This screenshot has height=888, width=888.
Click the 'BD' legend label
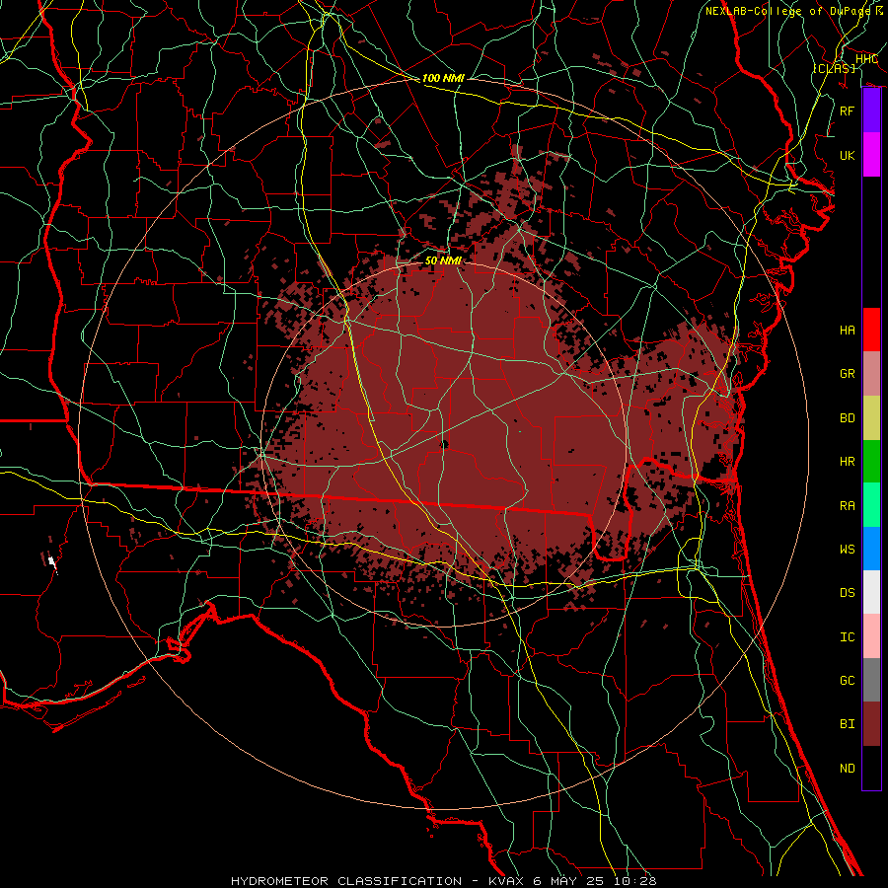847,418
